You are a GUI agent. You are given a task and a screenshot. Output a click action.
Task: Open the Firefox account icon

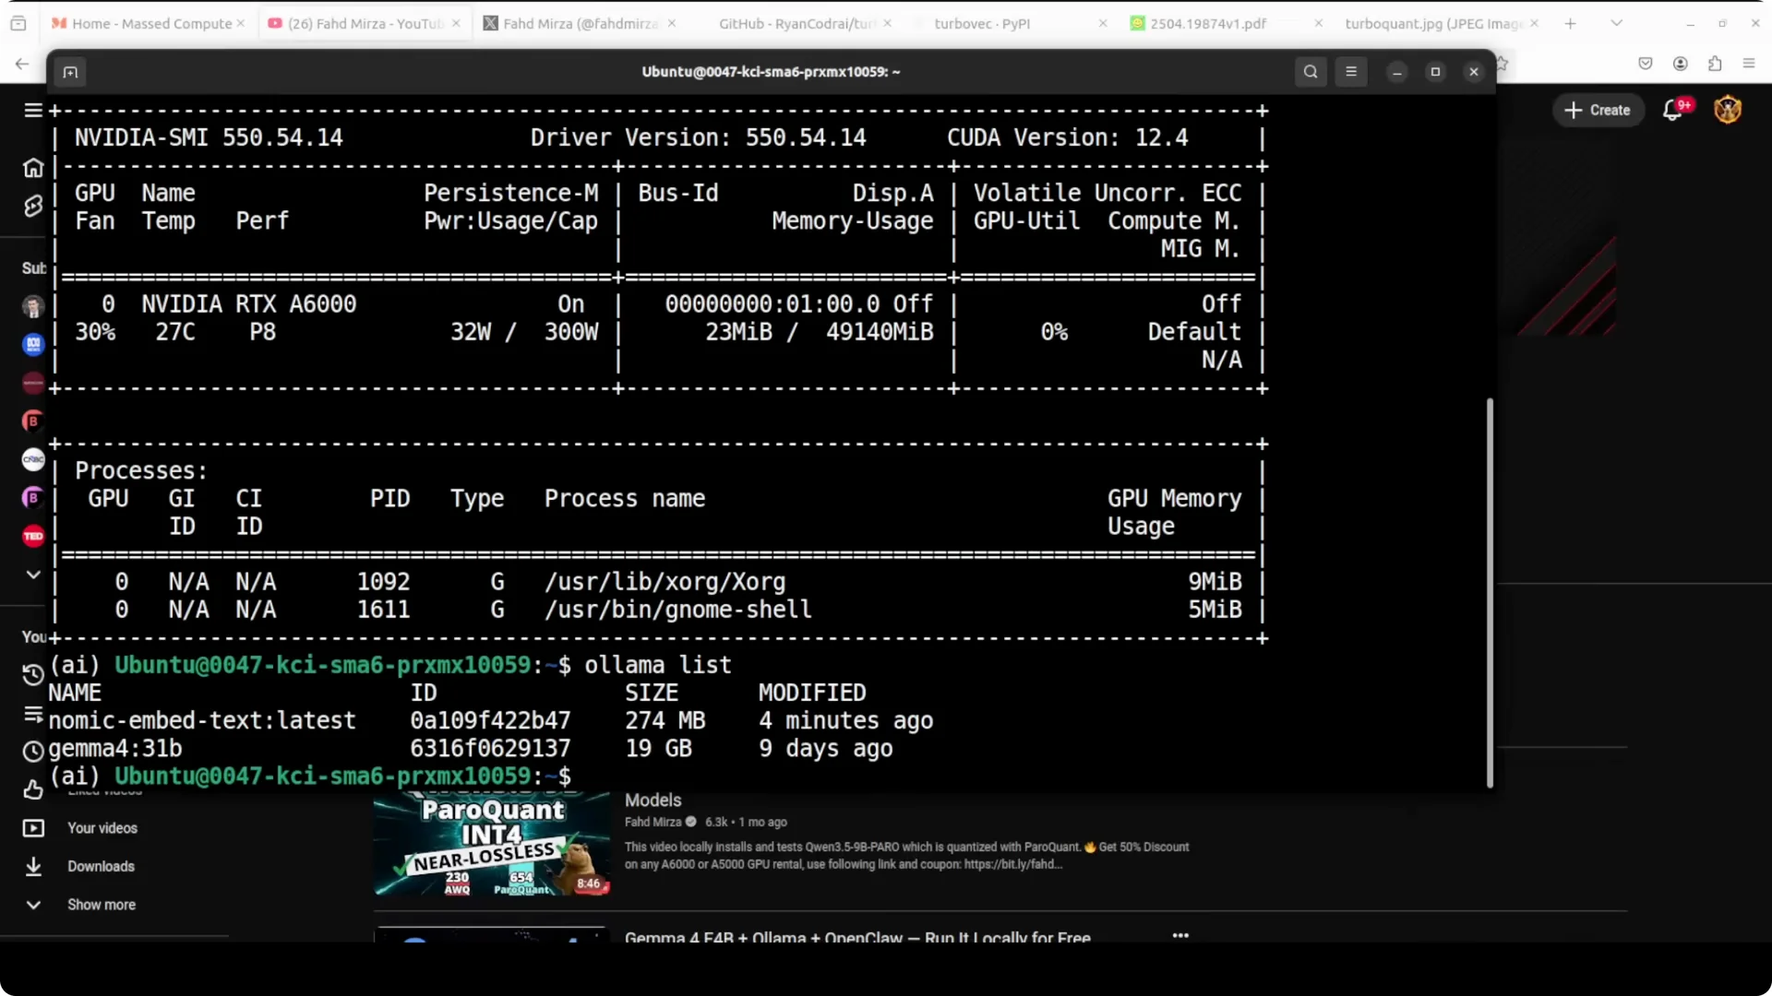(1680, 64)
